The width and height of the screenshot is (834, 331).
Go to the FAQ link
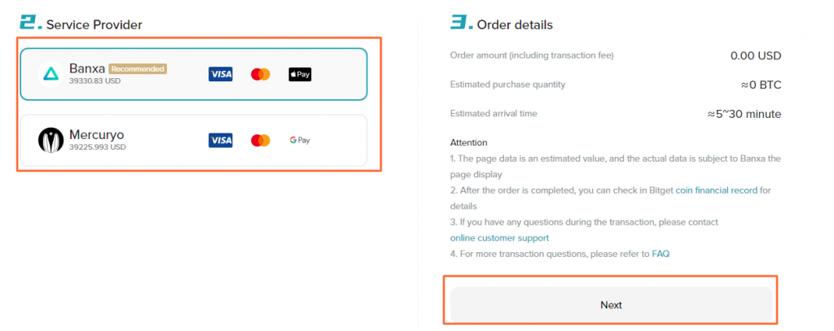[x=661, y=254]
